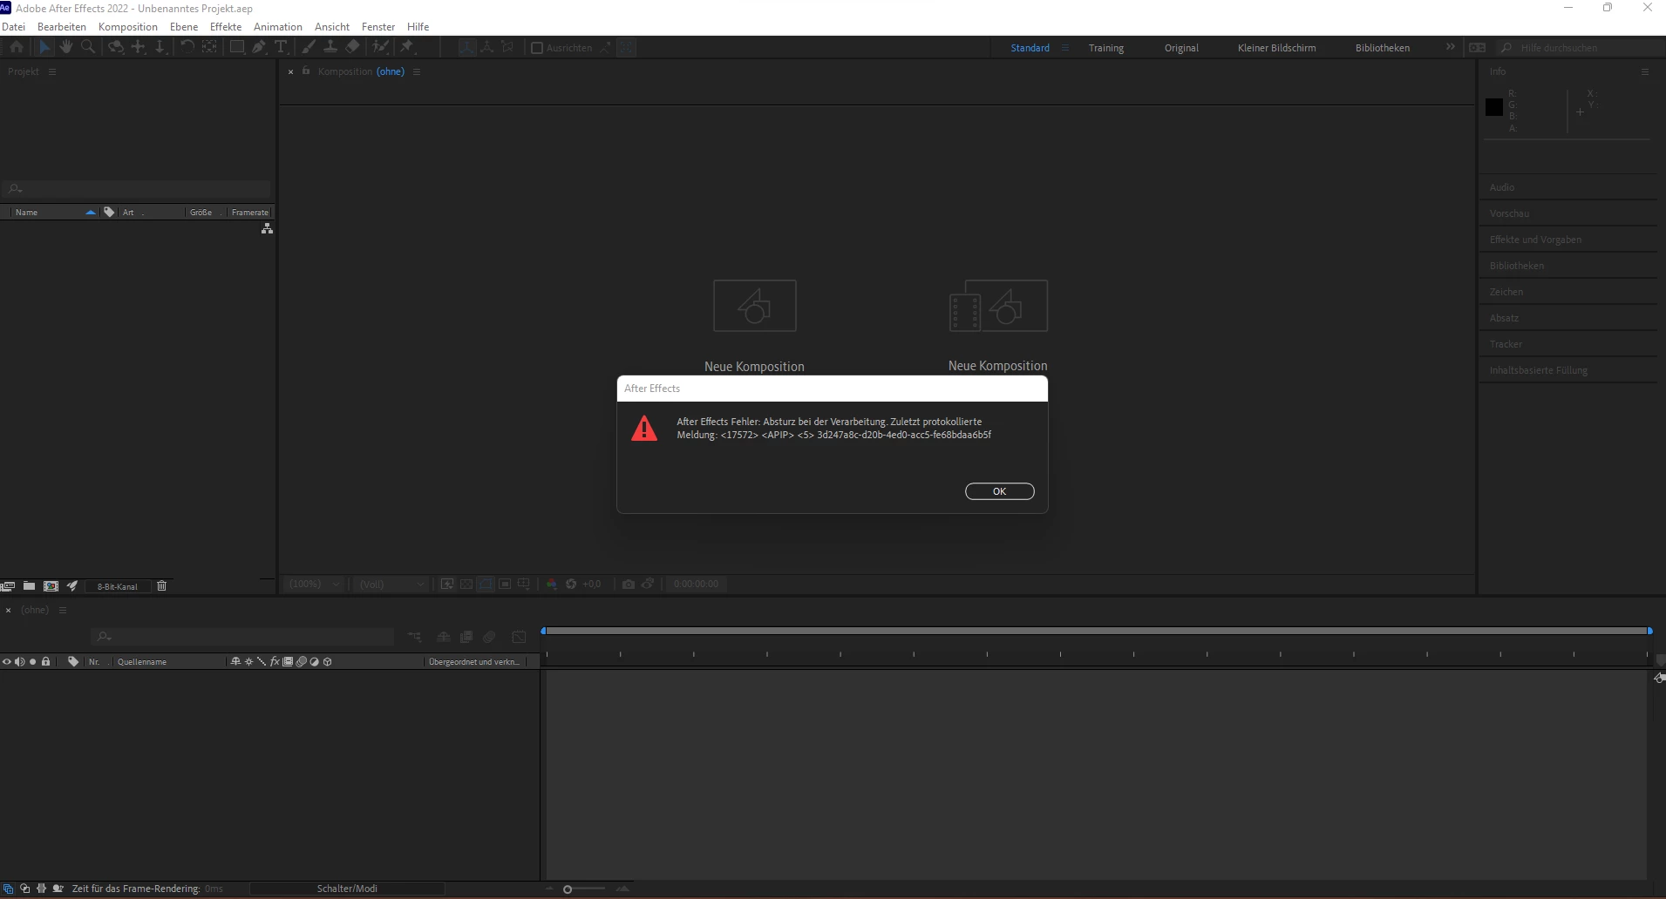Select the Zoom magnifier tool
The width and height of the screenshot is (1666, 899).
(88, 47)
